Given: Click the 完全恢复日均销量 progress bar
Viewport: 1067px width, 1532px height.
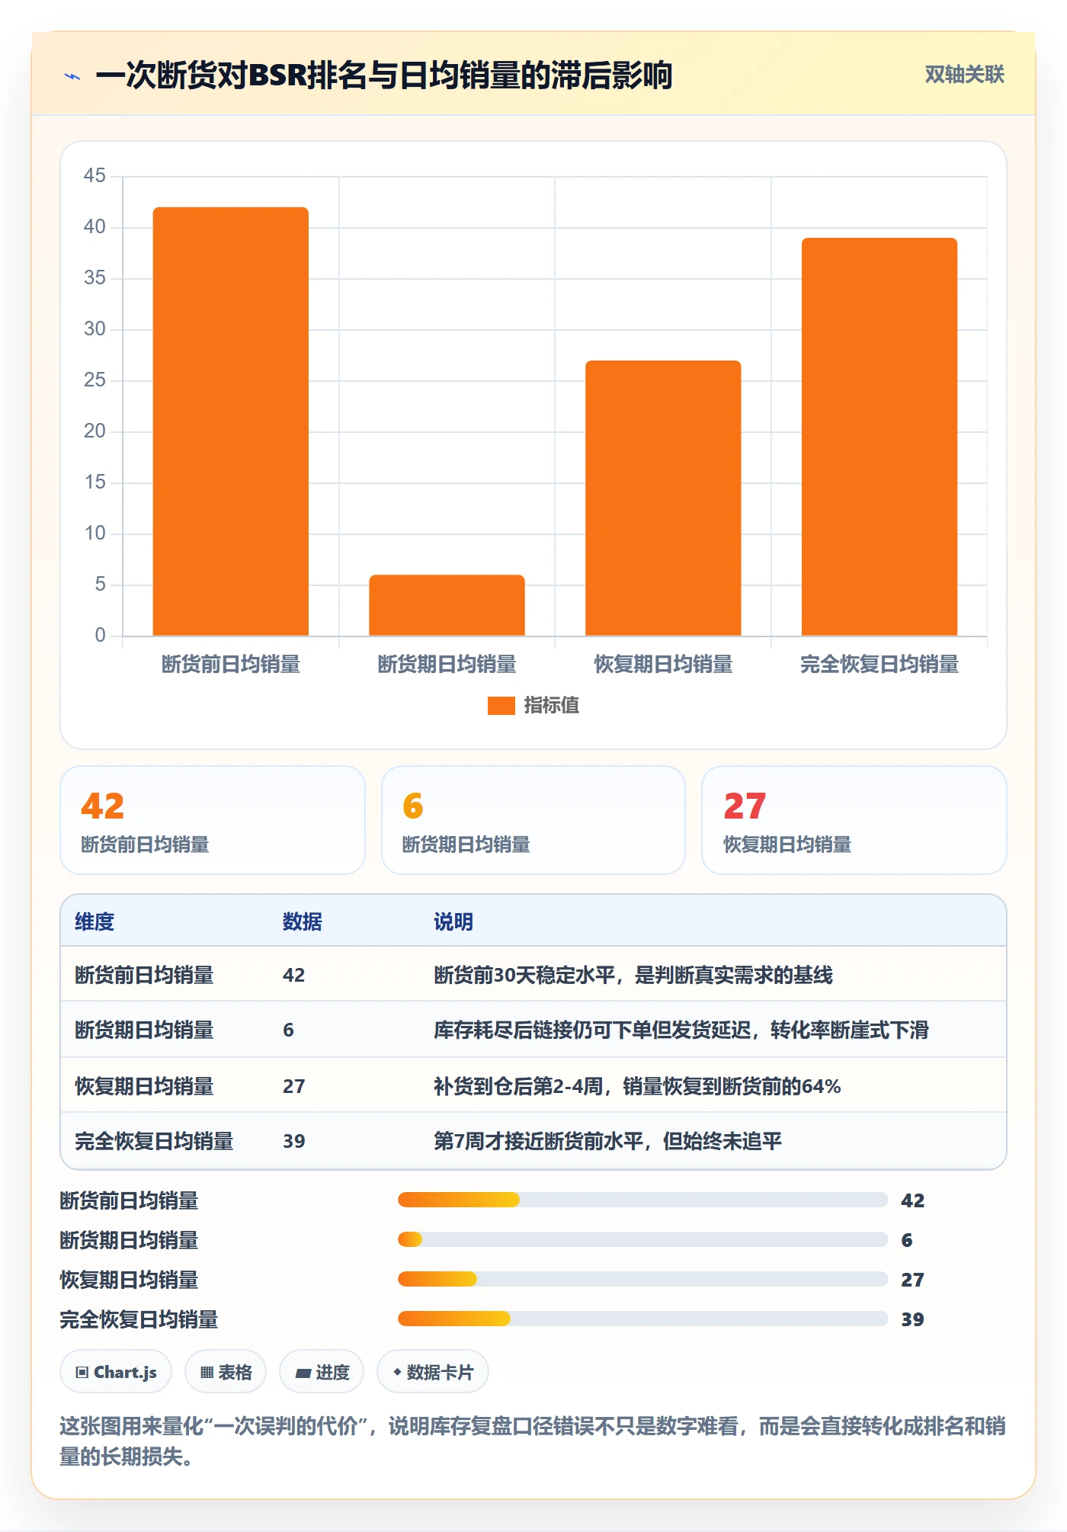Looking at the screenshot, I should pos(643,1319).
